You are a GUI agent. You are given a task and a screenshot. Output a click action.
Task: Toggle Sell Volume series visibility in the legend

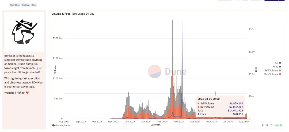coord(273,70)
